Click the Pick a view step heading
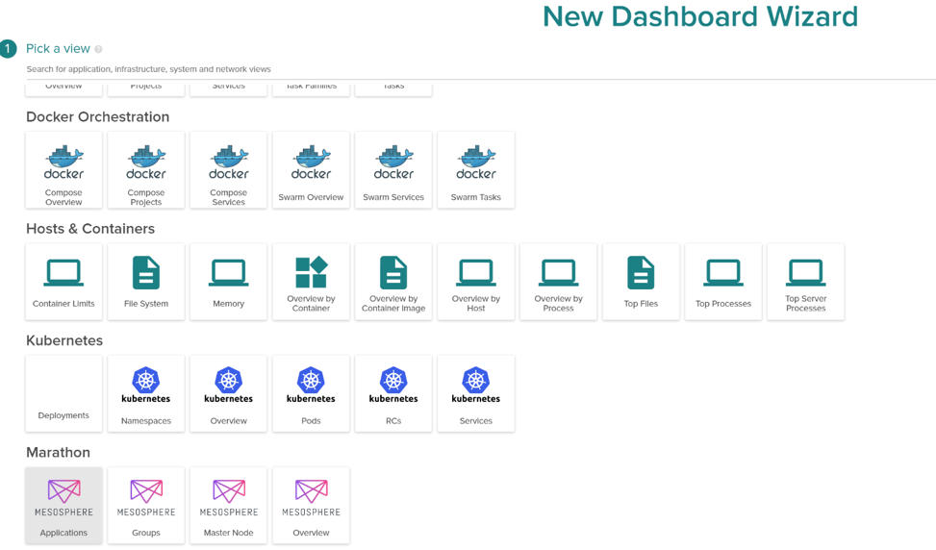Viewport: 936px width, 550px height. 58,49
